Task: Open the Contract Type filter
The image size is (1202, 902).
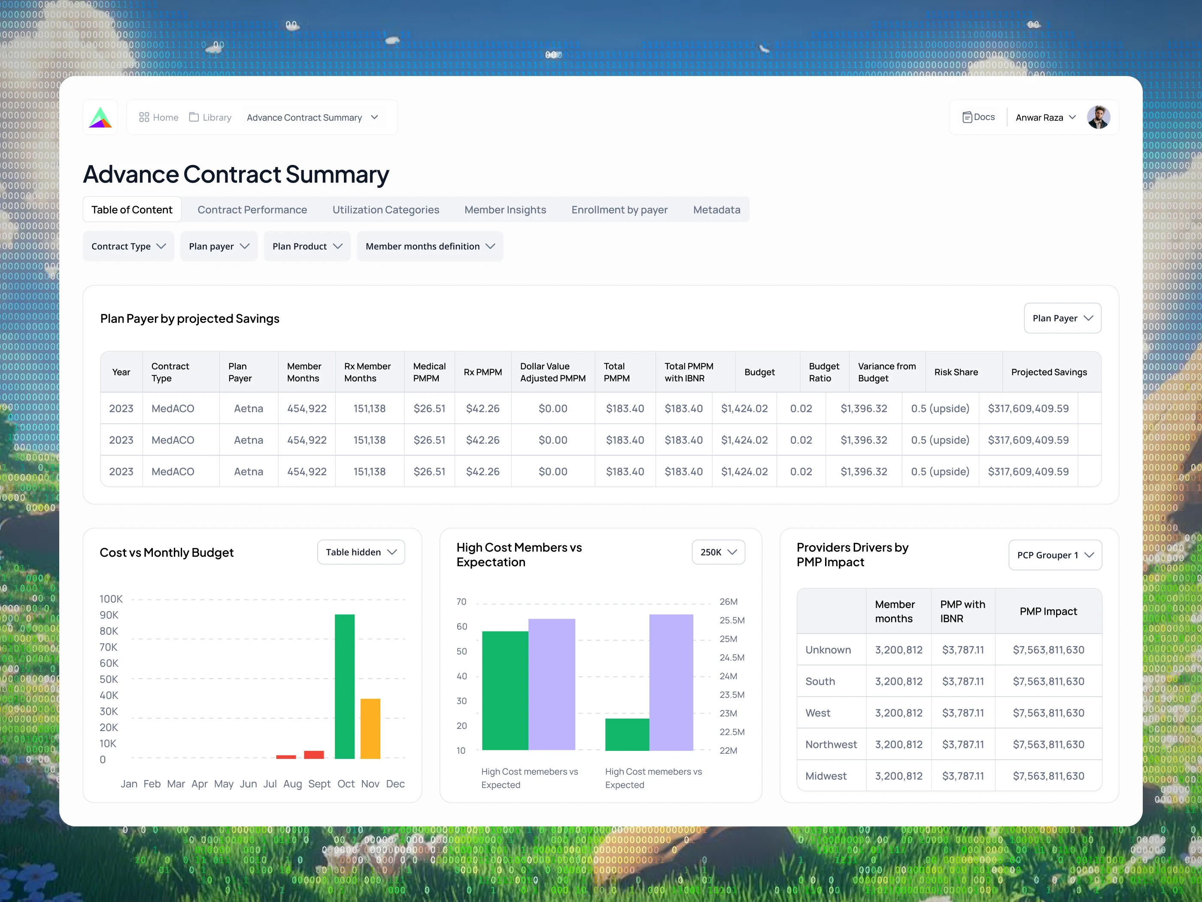Action: [129, 246]
